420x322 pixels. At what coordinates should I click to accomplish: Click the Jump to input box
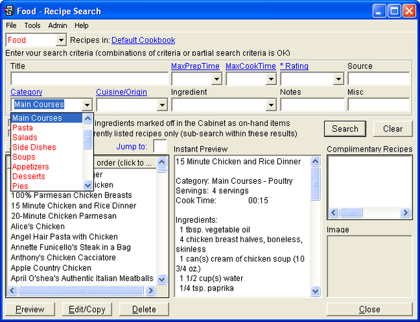point(160,146)
